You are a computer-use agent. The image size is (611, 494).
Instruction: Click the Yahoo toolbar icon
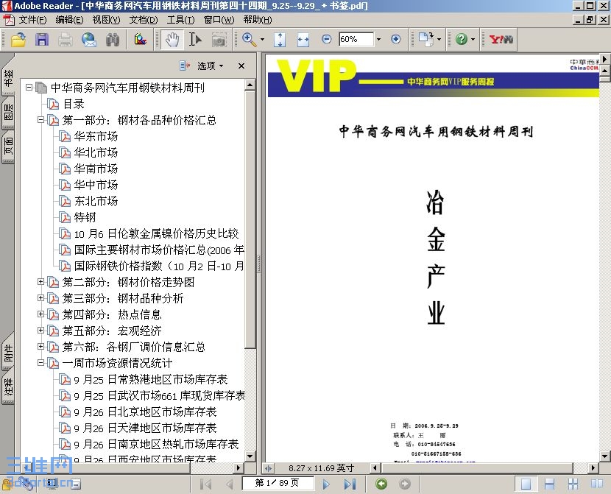click(501, 39)
